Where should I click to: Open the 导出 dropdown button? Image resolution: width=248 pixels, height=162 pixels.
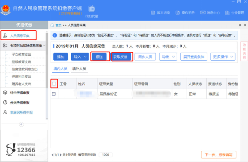click(168, 57)
